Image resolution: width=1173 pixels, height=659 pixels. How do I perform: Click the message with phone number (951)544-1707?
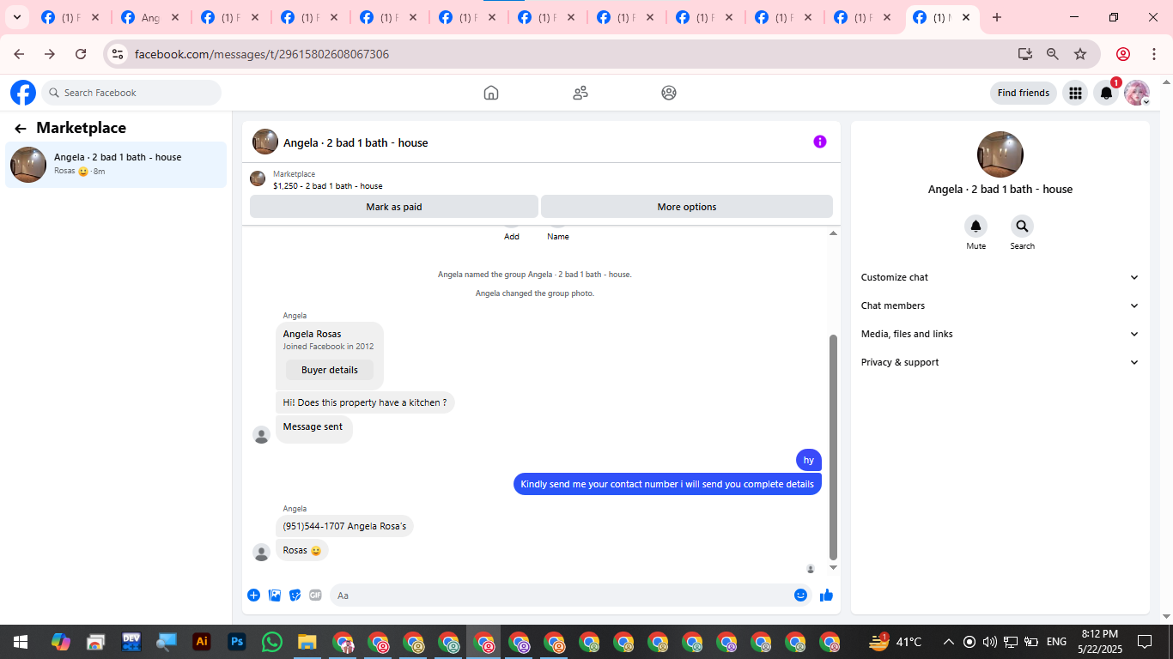344,526
